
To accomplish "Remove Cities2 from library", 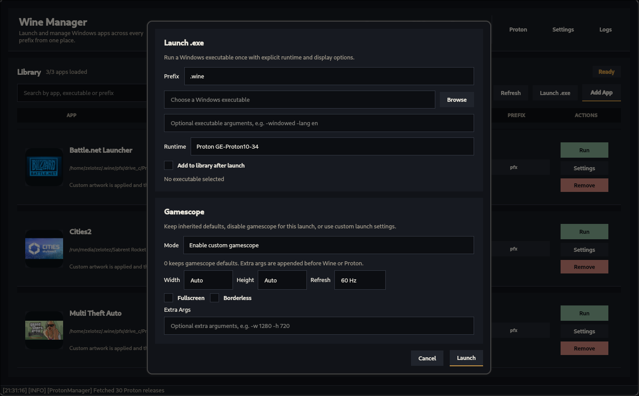I will (x=584, y=267).
